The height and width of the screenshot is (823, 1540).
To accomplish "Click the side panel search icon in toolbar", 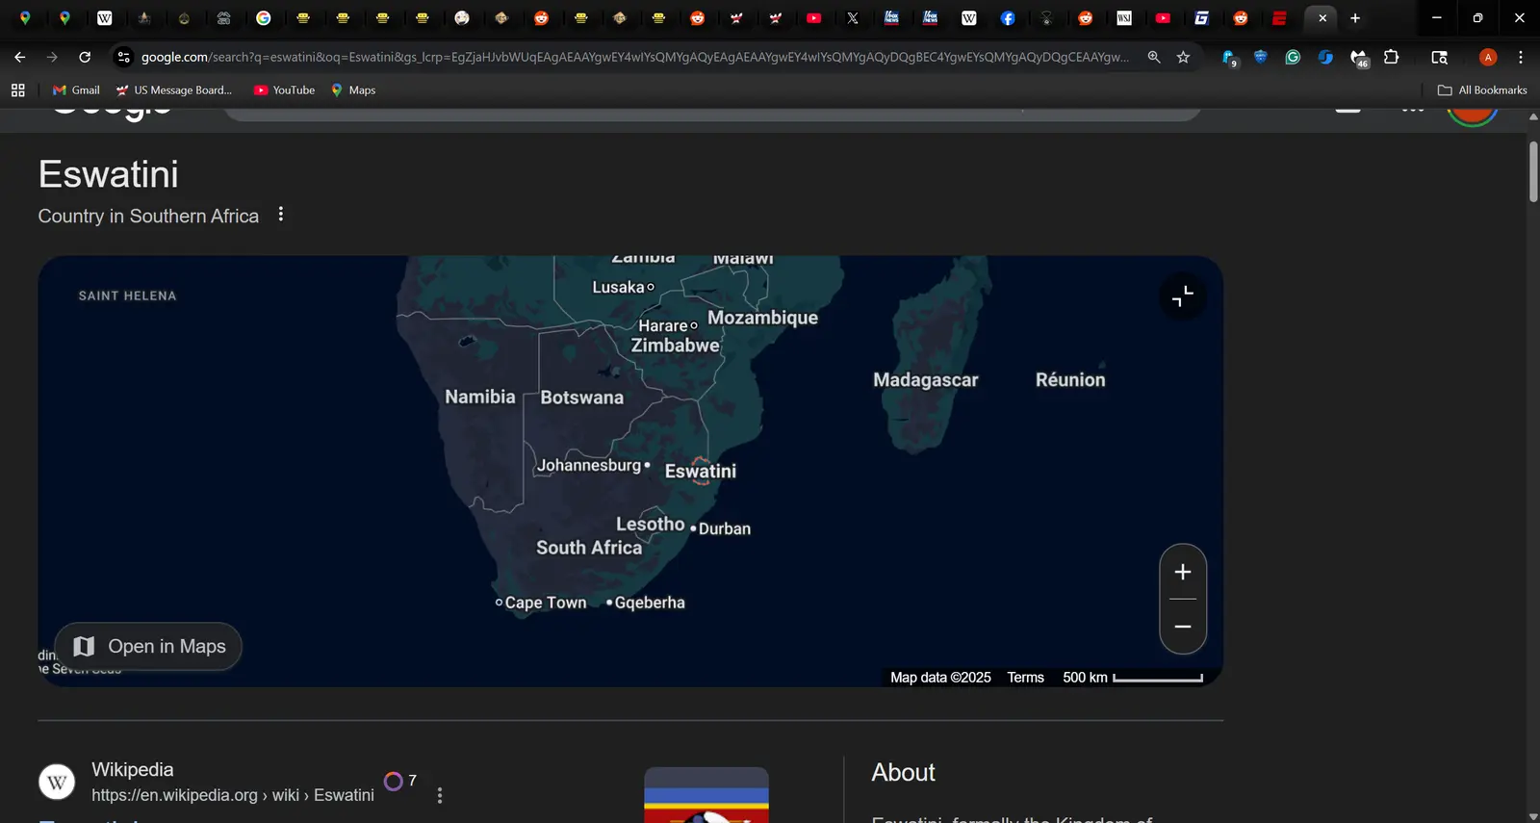I will click(x=1440, y=58).
